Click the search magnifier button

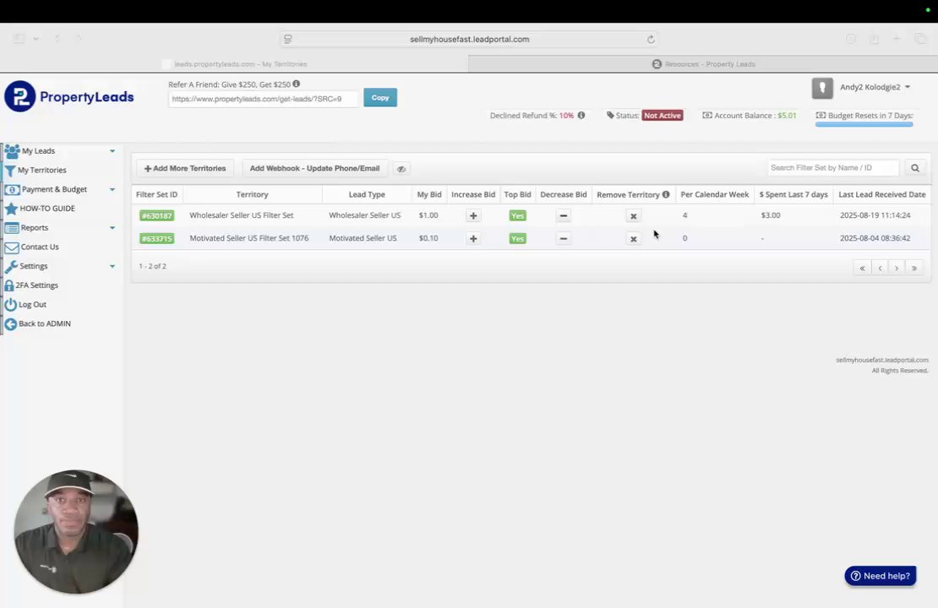pos(914,168)
